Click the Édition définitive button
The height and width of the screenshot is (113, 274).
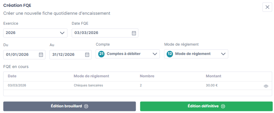[x=206, y=106]
